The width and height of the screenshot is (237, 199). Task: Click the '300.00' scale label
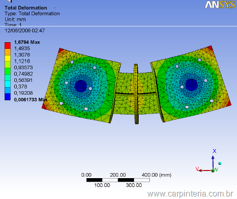click(134, 185)
